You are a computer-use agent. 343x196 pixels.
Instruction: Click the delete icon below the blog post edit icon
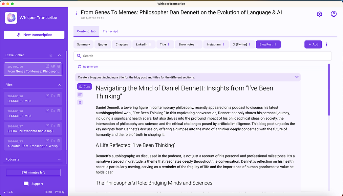tap(80, 102)
